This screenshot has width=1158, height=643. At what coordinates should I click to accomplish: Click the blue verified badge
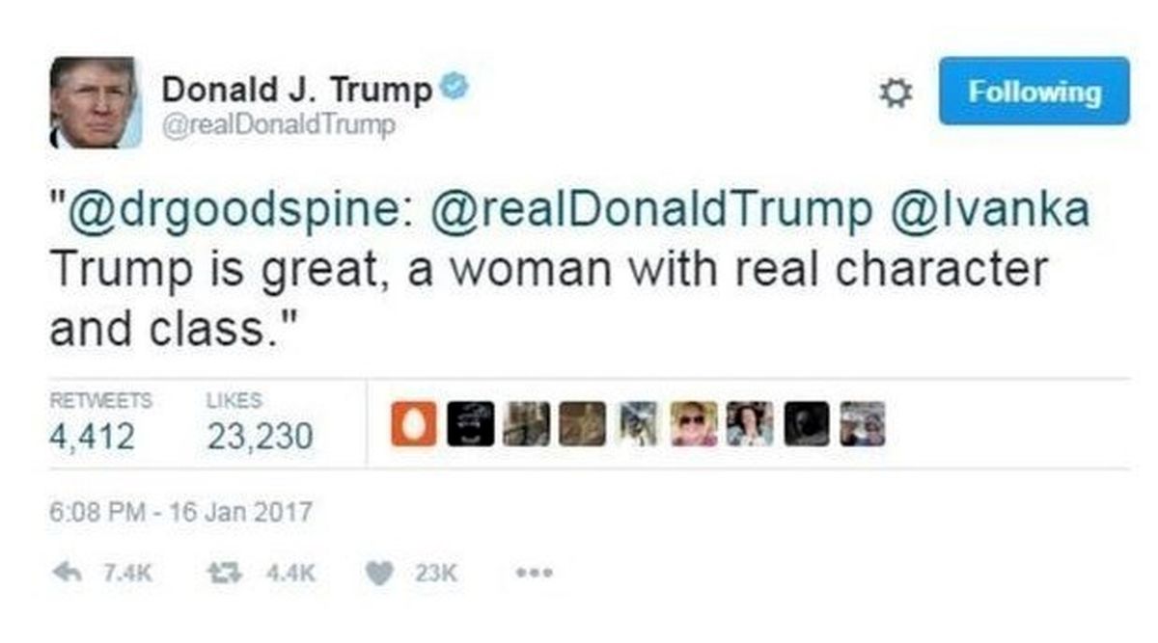(455, 89)
